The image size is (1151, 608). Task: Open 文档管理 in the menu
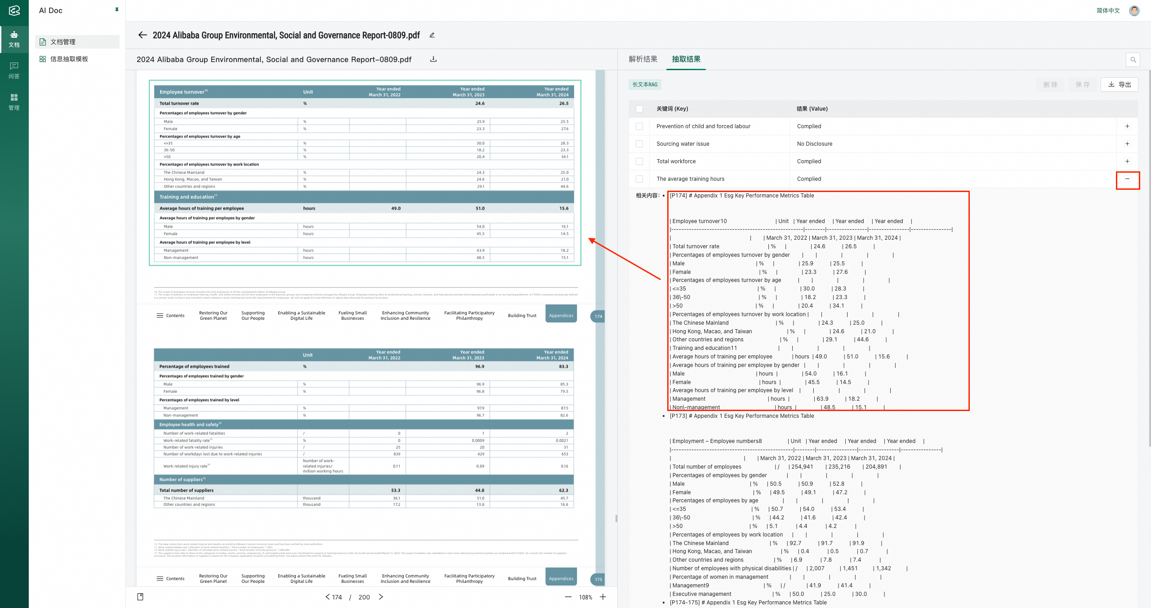(77, 42)
